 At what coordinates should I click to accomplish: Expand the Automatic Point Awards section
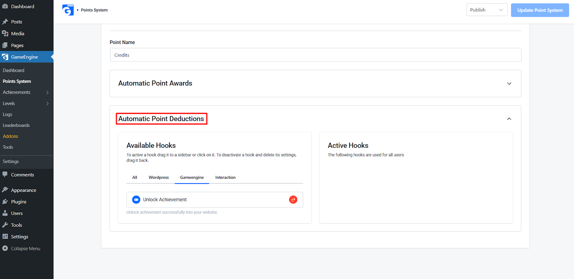[509, 83]
